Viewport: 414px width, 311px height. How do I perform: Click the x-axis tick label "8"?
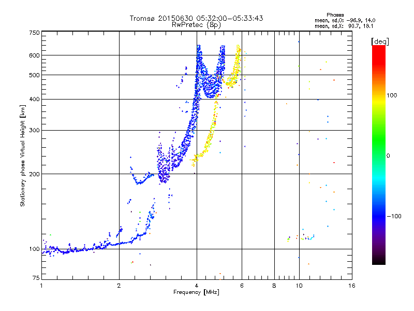click(274, 286)
